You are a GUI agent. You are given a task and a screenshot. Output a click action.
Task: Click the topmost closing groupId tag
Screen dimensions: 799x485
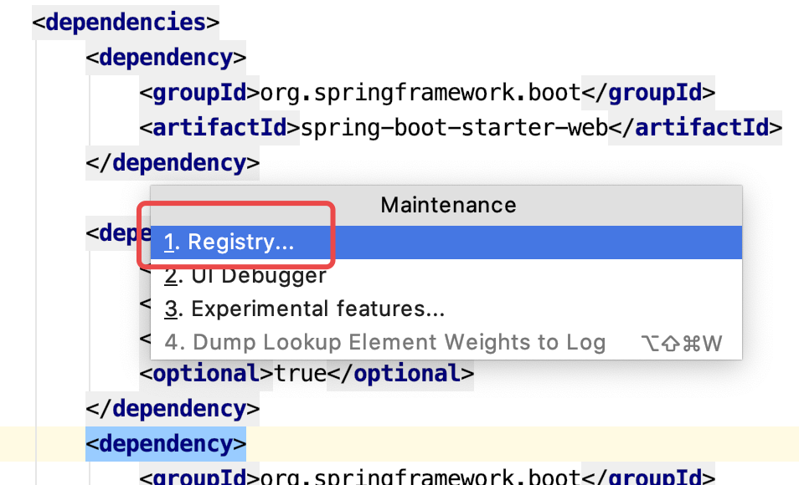[x=647, y=92]
